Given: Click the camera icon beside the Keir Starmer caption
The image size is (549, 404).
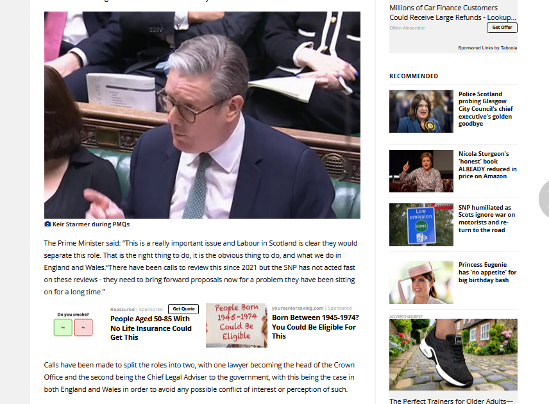Looking at the screenshot, I should point(47,224).
